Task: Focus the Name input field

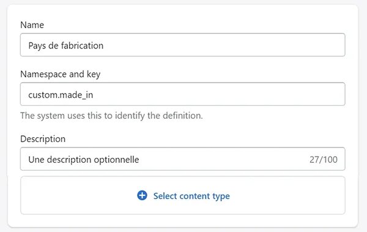Action: 182,45
